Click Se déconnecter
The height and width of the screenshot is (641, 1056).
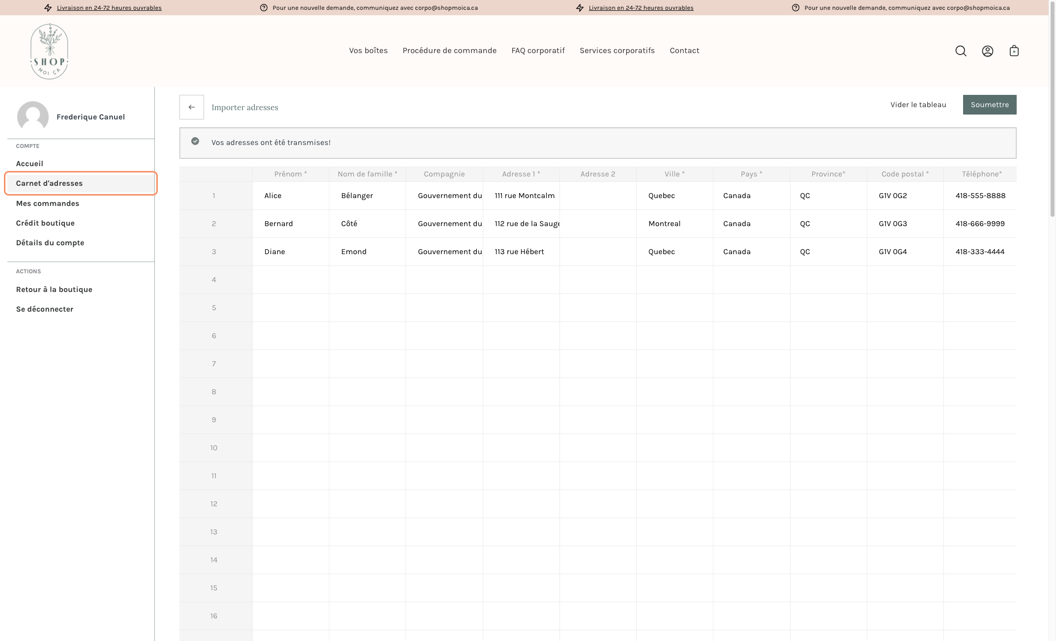[x=45, y=309]
